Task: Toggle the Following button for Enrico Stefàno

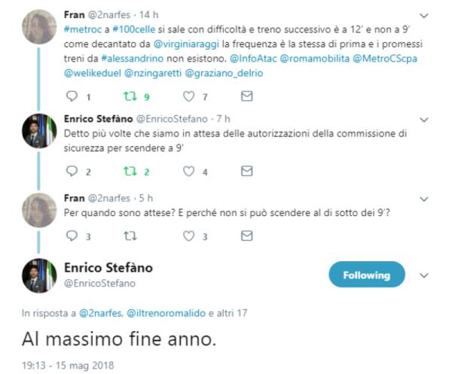Action: pyautogui.click(x=366, y=275)
